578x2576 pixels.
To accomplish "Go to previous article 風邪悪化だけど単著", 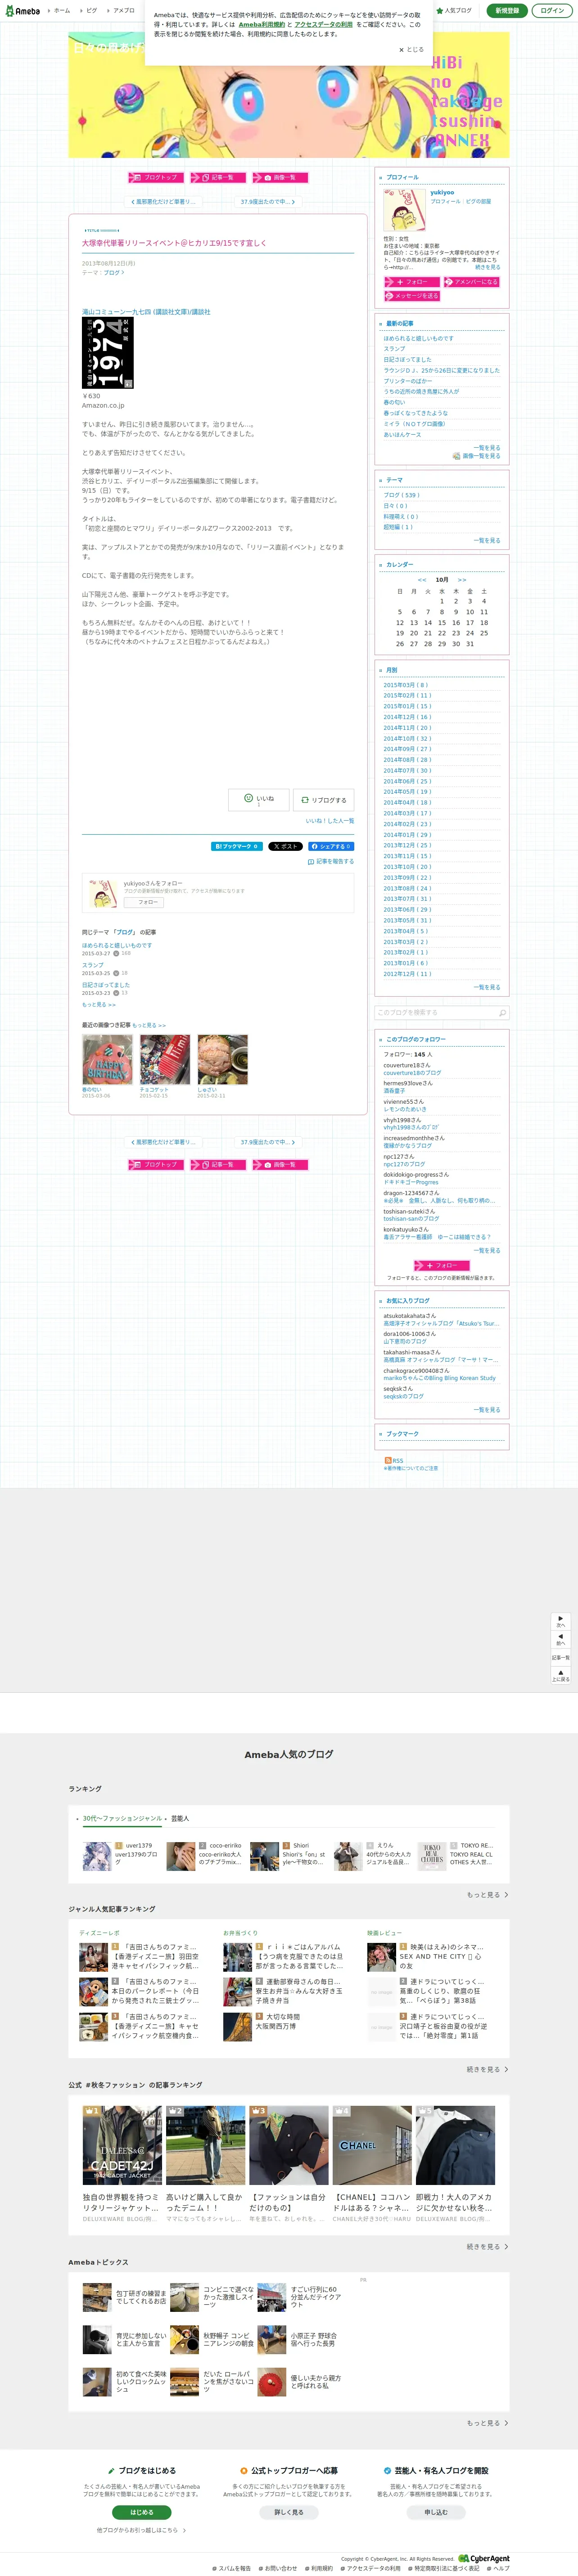I will (x=163, y=202).
